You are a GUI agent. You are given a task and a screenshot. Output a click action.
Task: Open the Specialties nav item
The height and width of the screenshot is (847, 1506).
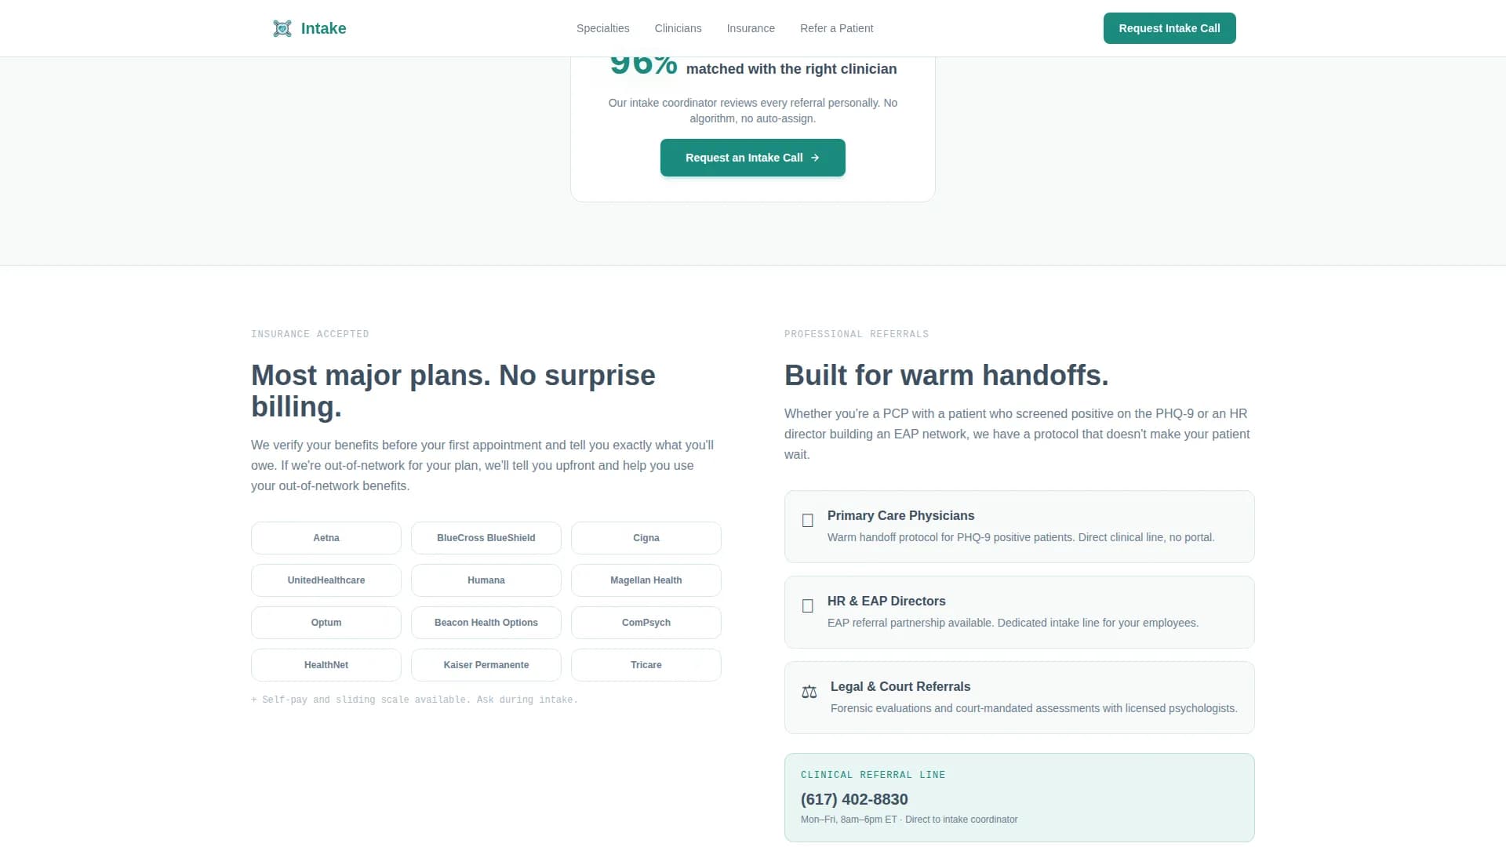[602, 28]
